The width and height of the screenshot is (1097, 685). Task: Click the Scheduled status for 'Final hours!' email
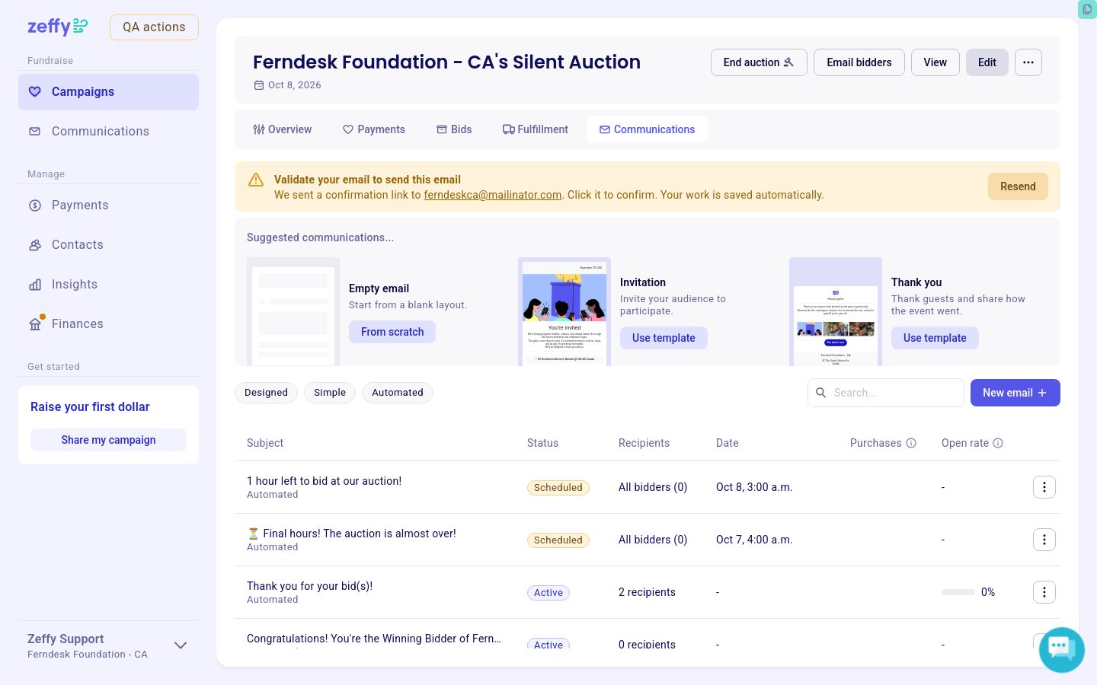point(558,540)
